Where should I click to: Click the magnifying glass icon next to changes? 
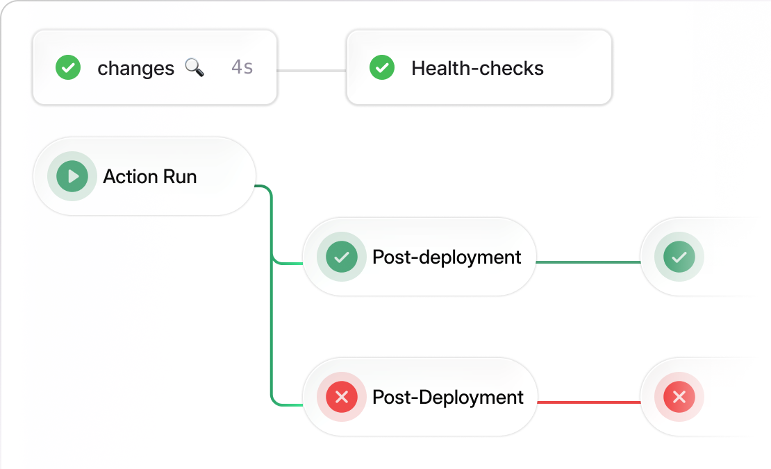click(x=194, y=67)
